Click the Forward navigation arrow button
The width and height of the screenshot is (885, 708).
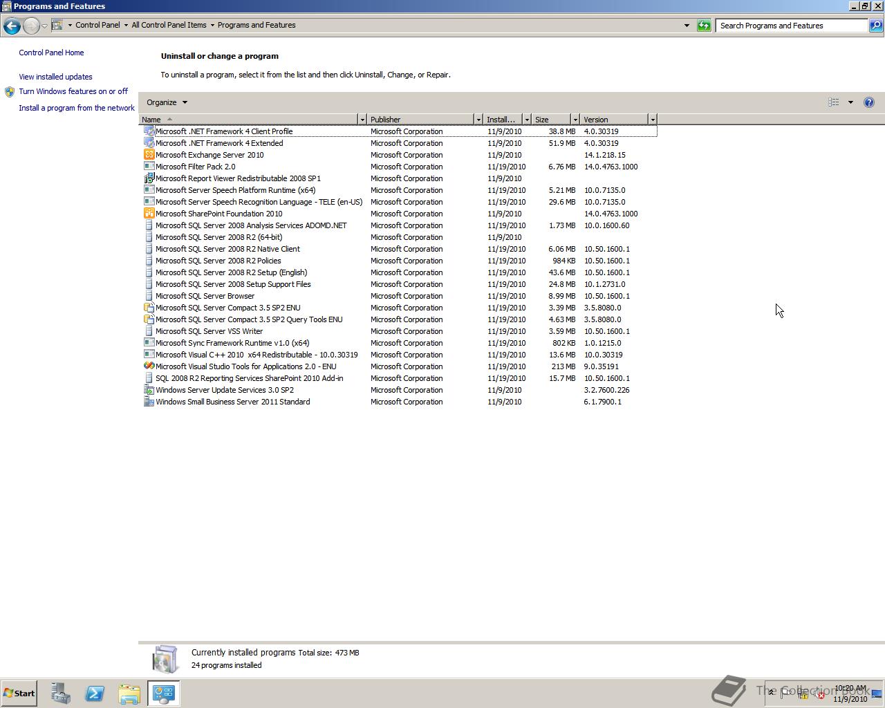pyautogui.click(x=31, y=26)
